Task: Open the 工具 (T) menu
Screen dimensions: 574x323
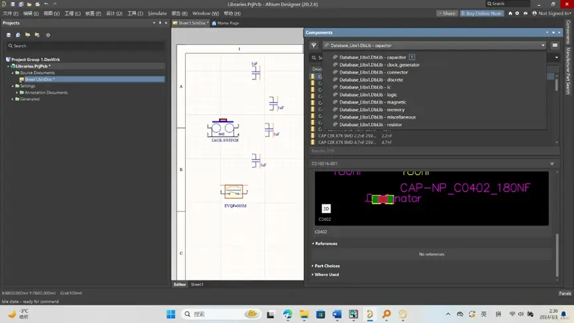Action: coord(135,13)
